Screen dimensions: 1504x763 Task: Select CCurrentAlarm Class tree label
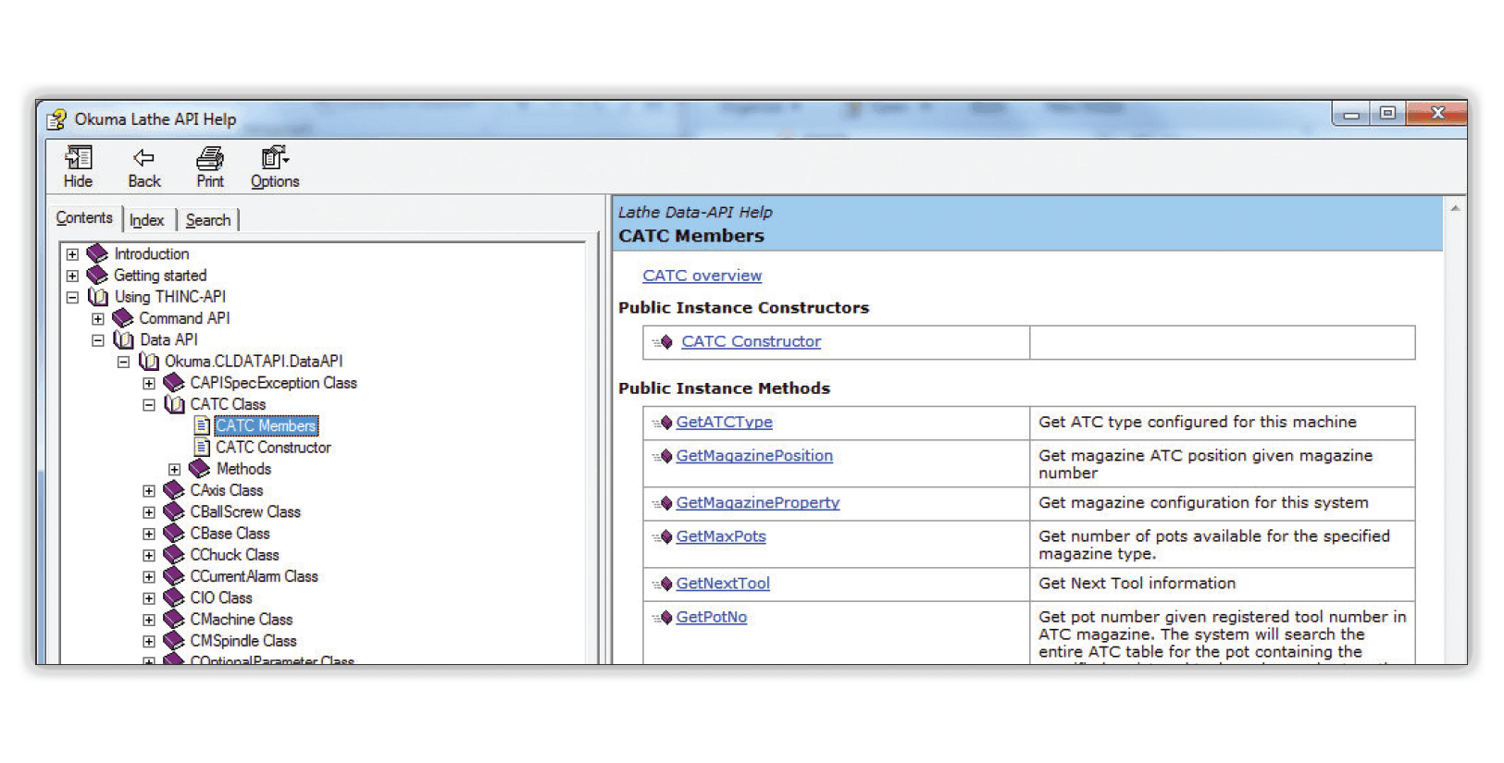coord(254,576)
